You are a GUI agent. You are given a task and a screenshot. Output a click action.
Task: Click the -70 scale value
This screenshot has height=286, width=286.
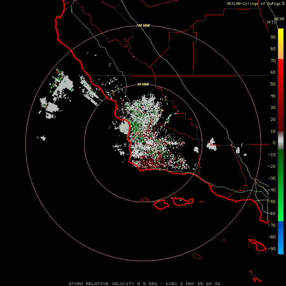click(272, 225)
